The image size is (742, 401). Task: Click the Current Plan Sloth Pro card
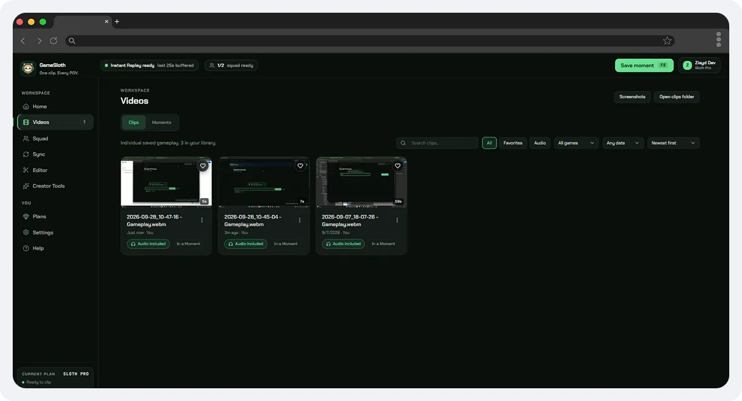tap(55, 377)
